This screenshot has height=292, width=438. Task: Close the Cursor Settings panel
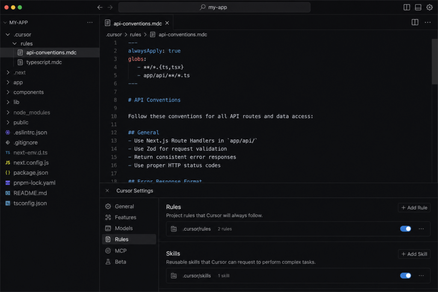coord(107,191)
